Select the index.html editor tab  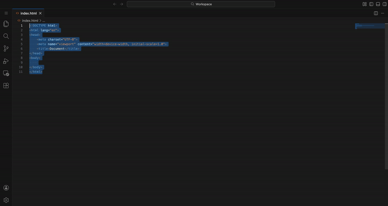coord(28,13)
